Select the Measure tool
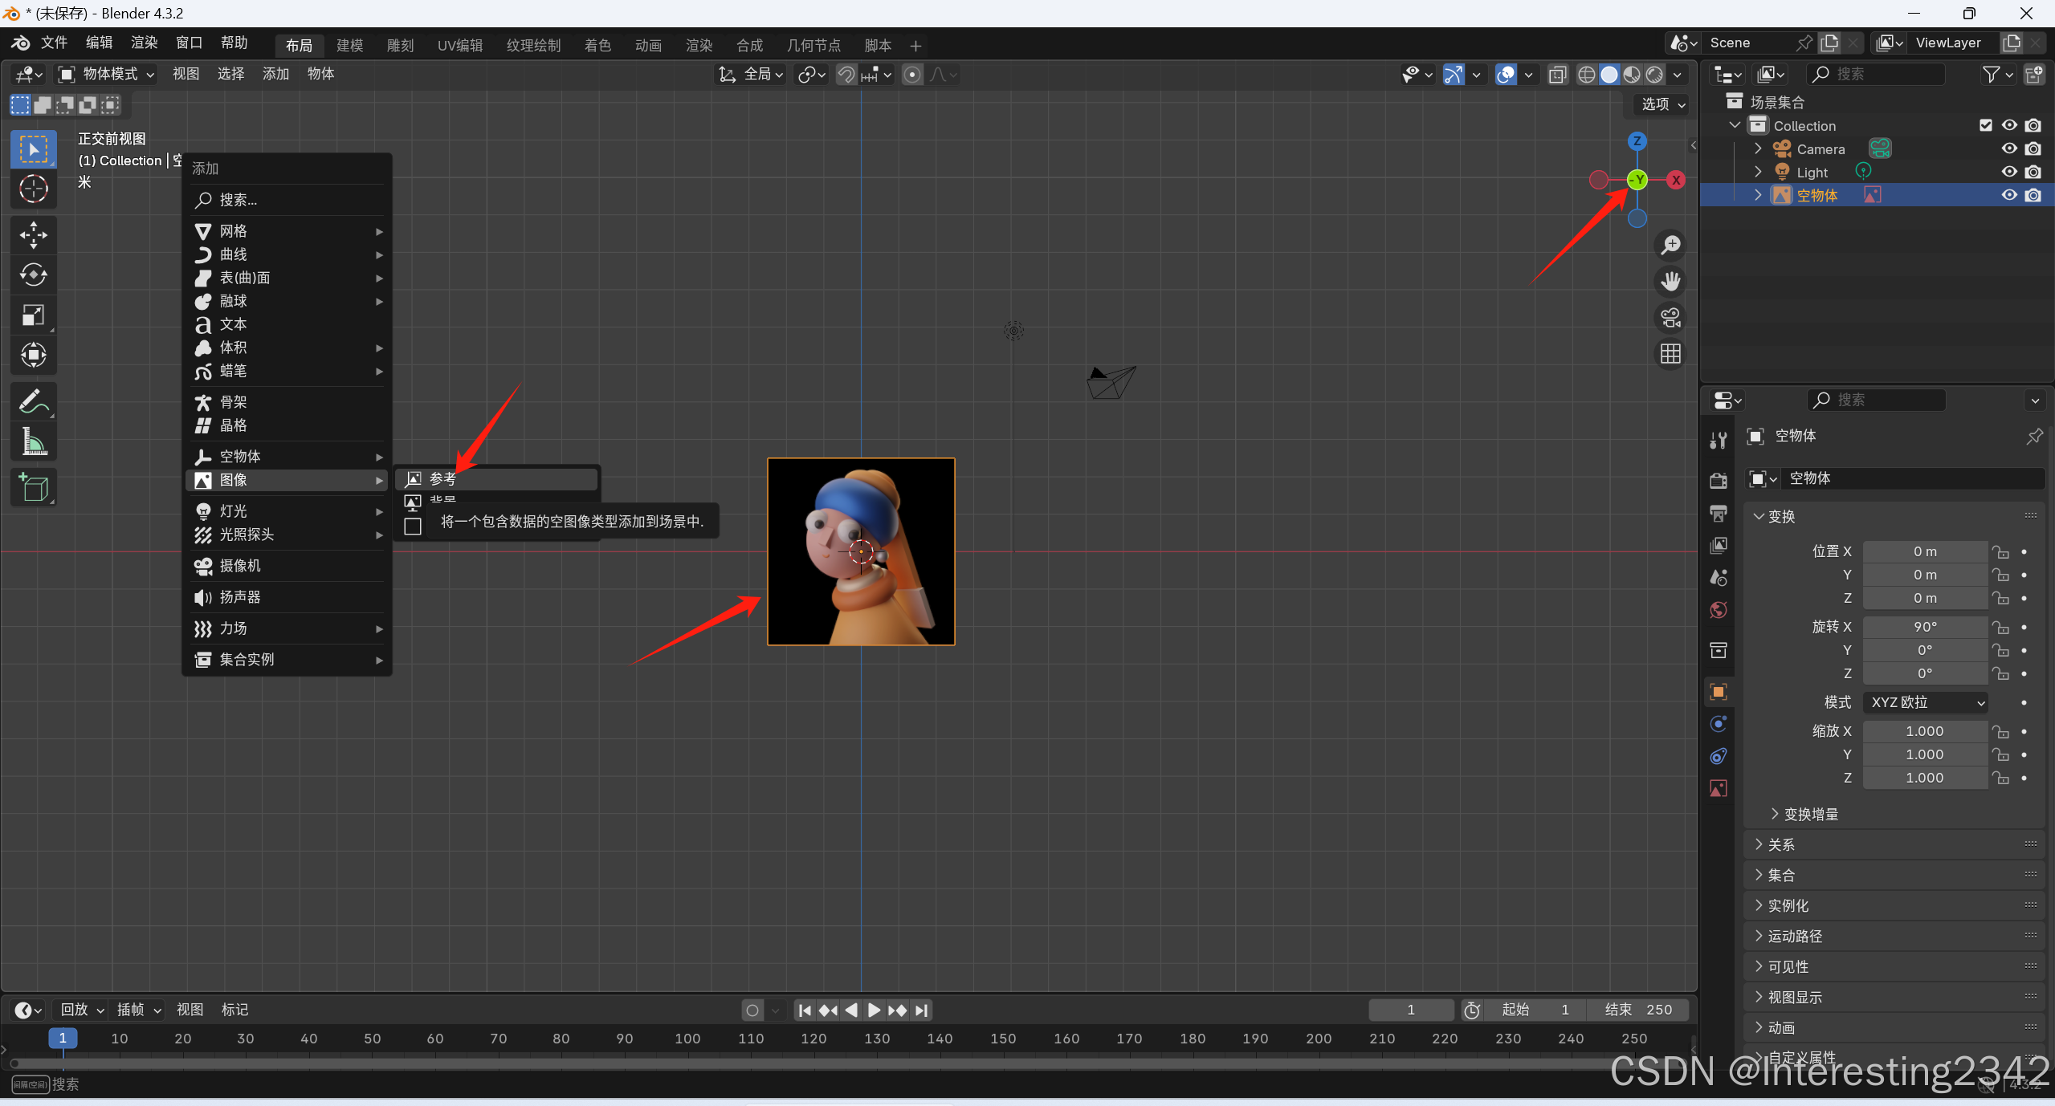Viewport: 2055px width, 1106px height. [x=33, y=441]
